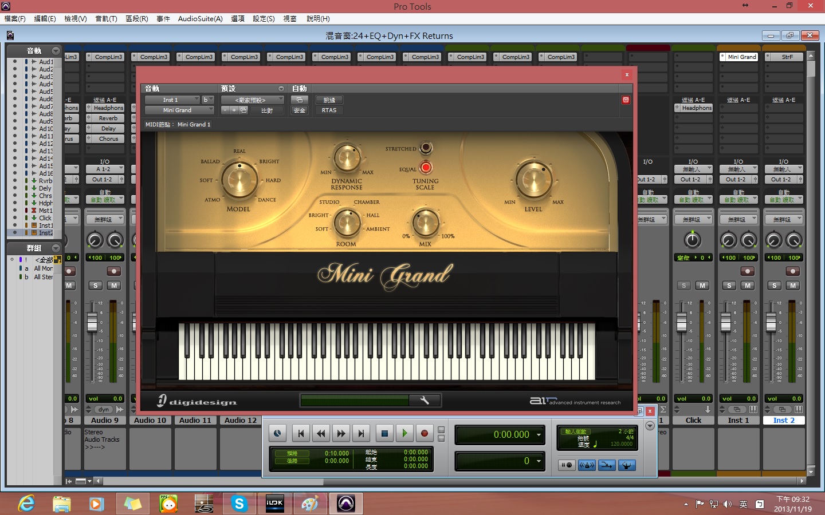Click the StrF insert on Inst 2
825x515 pixels.
(787, 57)
